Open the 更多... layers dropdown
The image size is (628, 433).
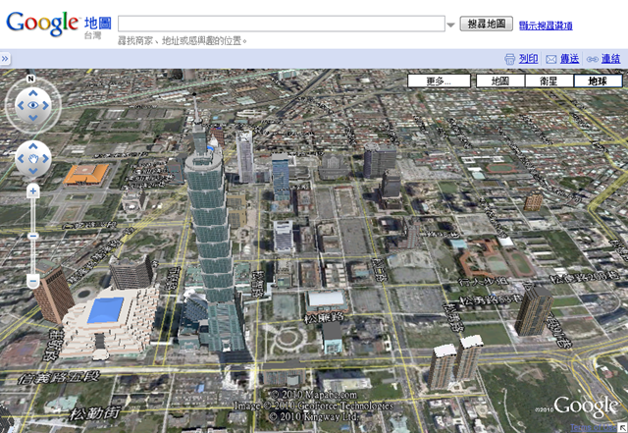(x=439, y=81)
